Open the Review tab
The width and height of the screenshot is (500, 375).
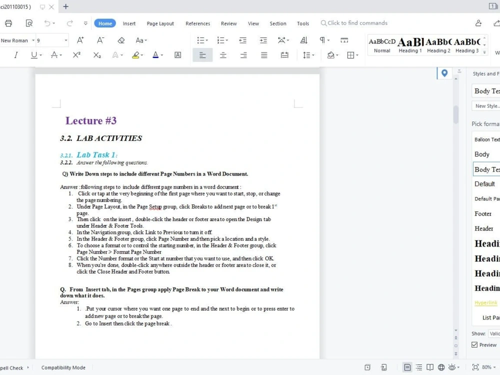click(x=229, y=23)
